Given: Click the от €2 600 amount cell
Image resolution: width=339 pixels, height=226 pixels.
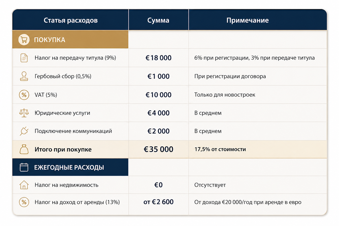Looking at the screenshot, I should 158,202.
